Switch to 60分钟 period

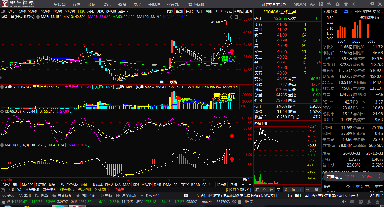[x=70, y=11]
